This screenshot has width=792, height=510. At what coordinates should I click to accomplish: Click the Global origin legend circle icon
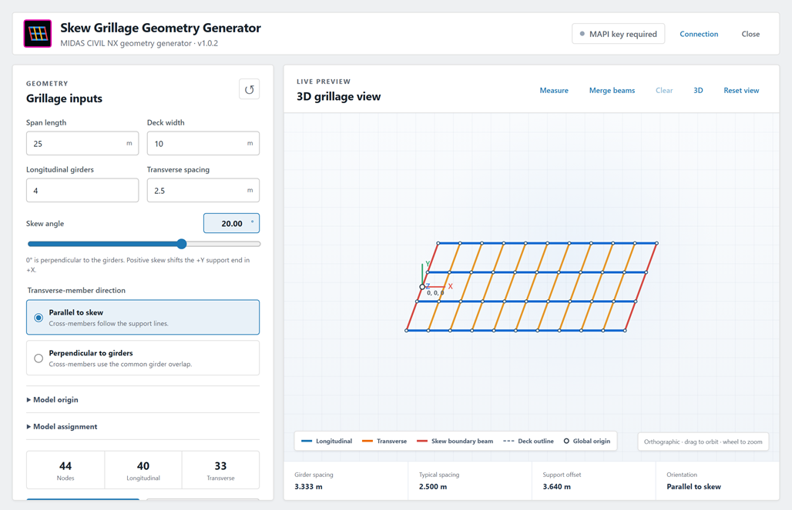point(566,441)
